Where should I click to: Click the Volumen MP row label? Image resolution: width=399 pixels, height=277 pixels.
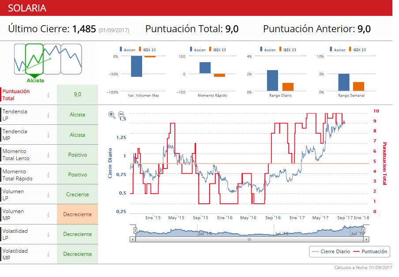click(13, 214)
